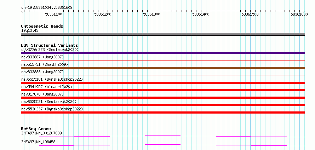The height and width of the screenshot is (150, 315).
Task: Select dgv3776n223 (Sedlazeck2020) label
Action: (50, 50)
